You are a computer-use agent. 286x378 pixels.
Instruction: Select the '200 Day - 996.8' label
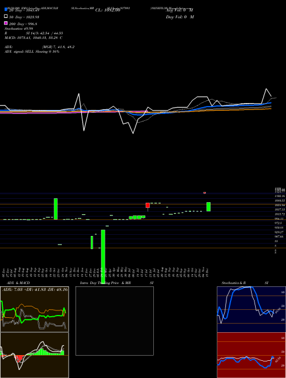(23, 24)
